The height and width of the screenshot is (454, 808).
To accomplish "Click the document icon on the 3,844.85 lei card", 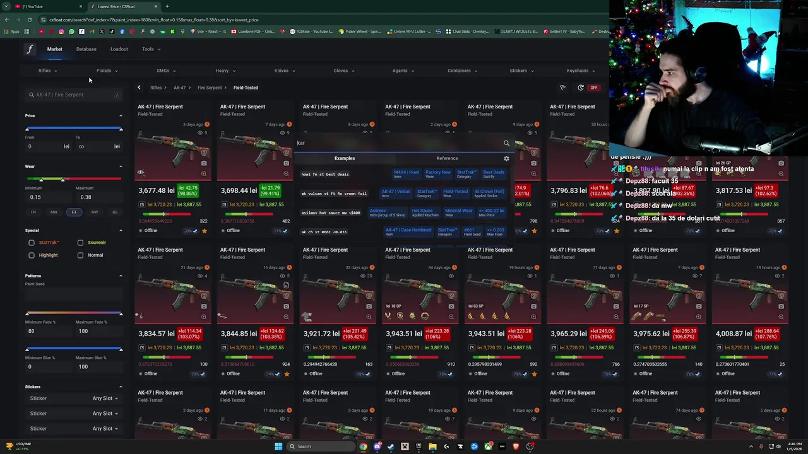I will pos(286,285).
